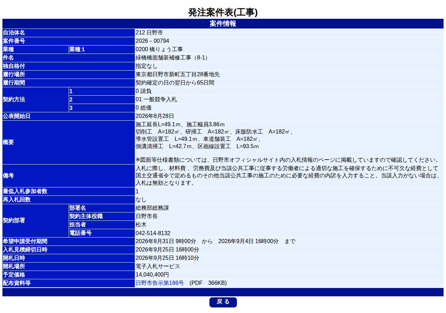The width and height of the screenshot is (446, 313).
Task: Click the minimum bidders value 1
Action: click(x=137, y=192)
